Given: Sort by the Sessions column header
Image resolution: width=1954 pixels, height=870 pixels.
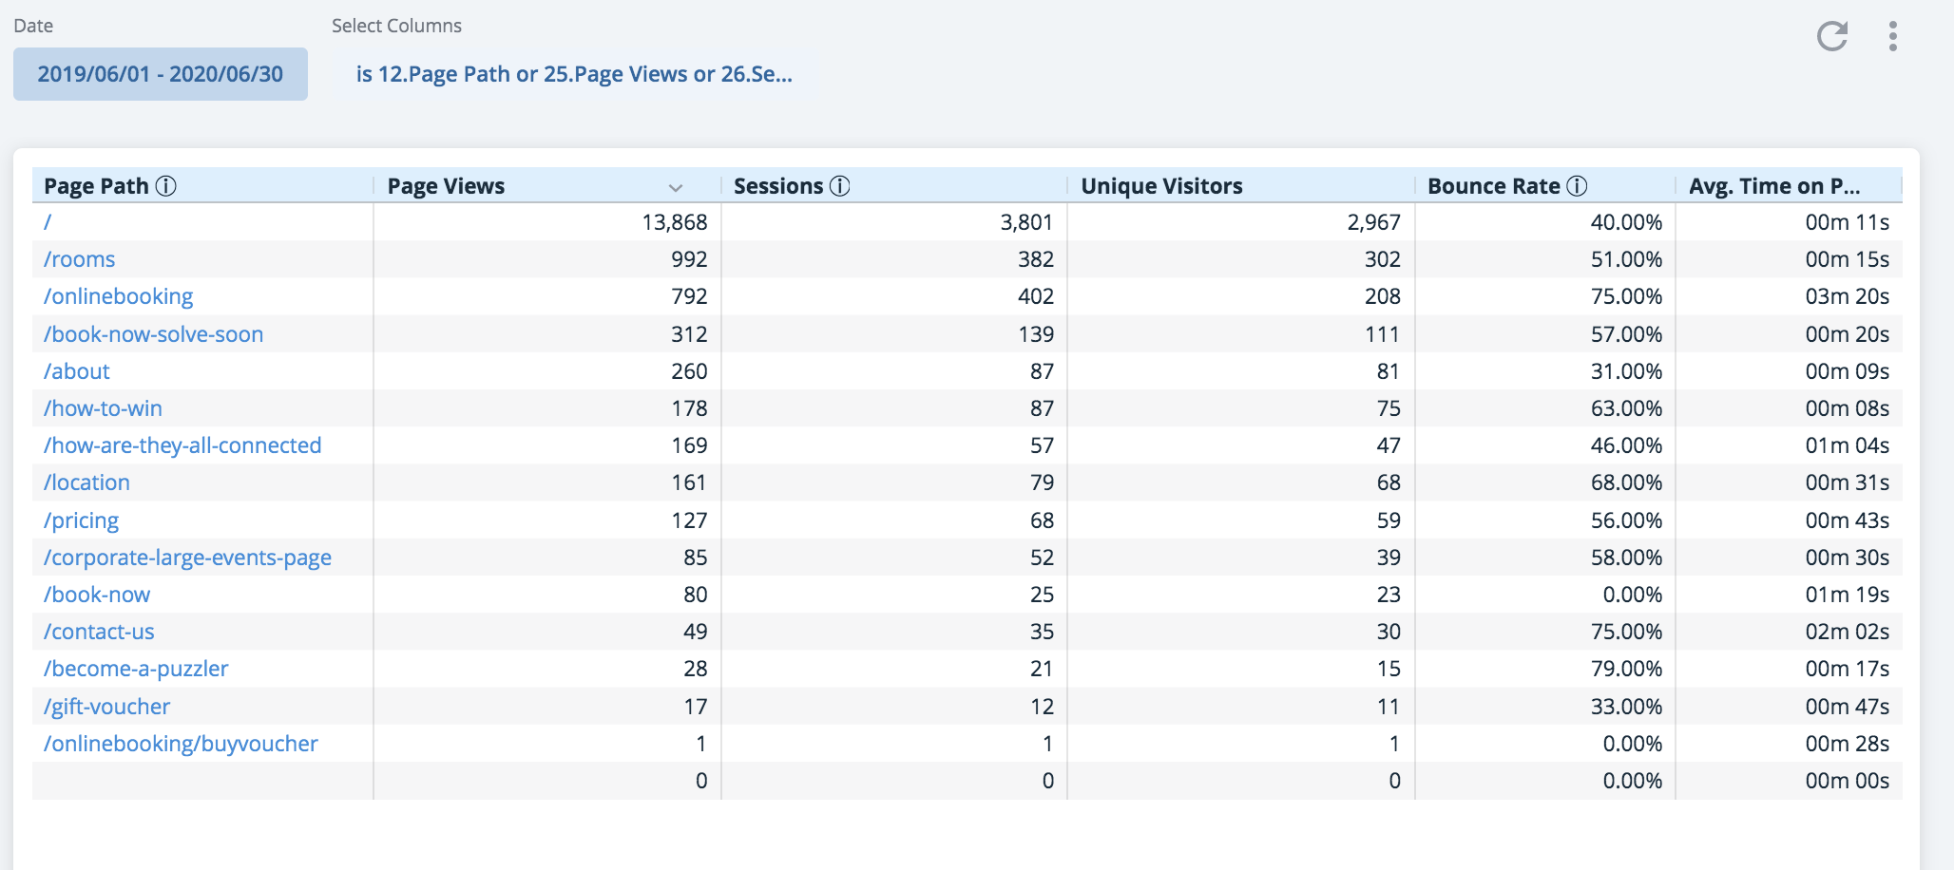Looking at the screenshot, I should tap(778, 186).
